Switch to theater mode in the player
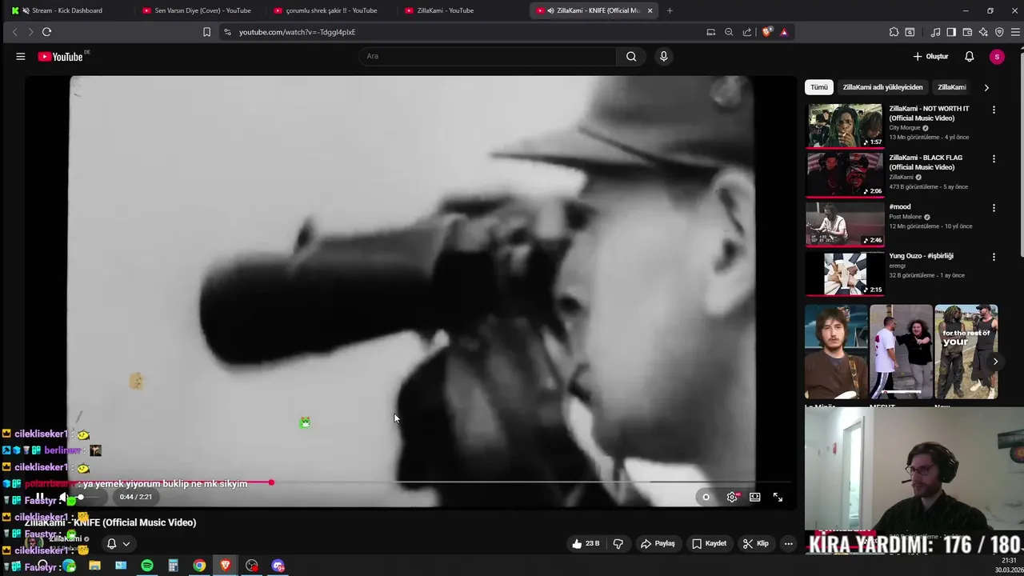The height and width of the screenshot is (576, 1024). 754,497
